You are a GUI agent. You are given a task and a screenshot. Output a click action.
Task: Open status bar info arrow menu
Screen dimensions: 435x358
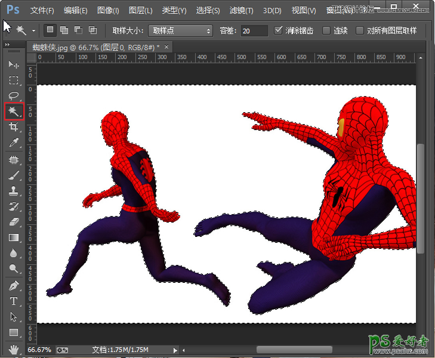(175, 350)
